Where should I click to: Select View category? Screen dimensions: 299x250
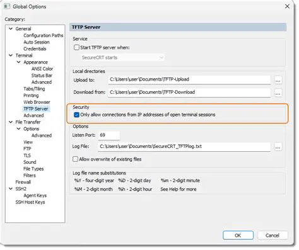28,142
